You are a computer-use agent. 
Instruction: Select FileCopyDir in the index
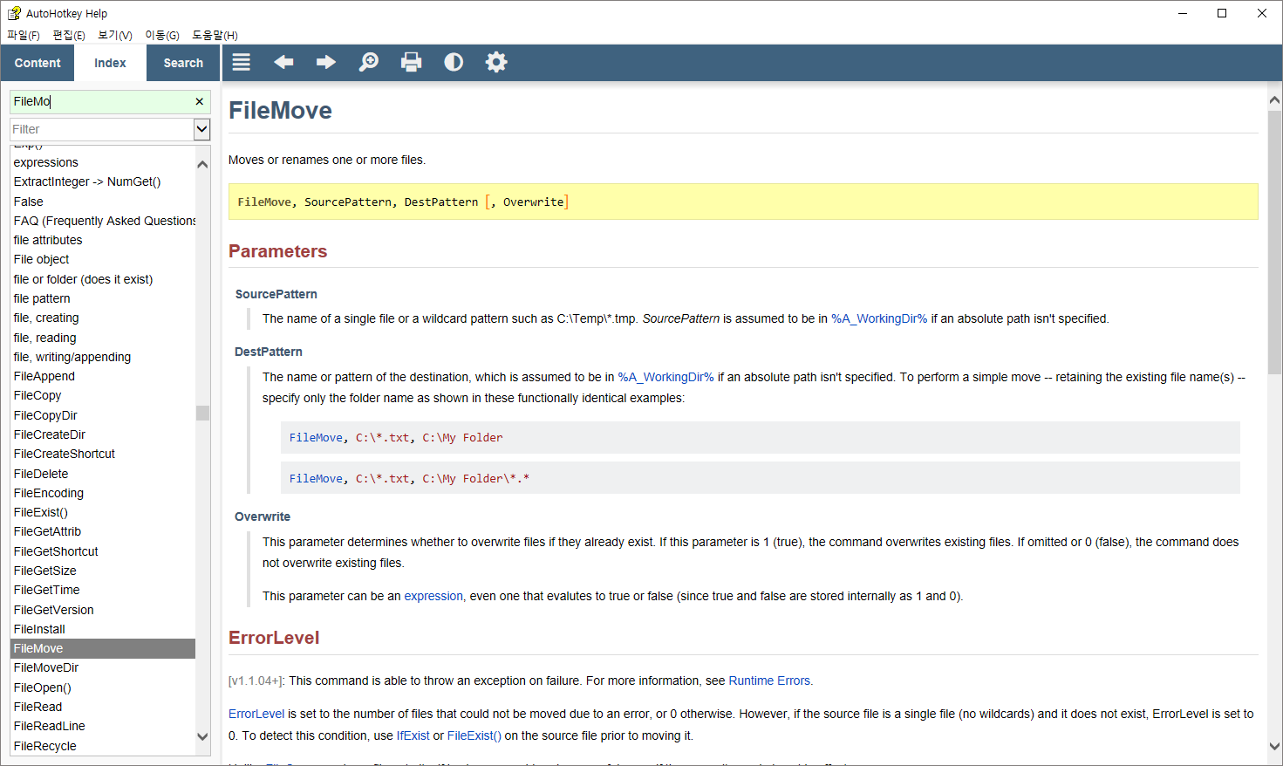tap(103, 415)
